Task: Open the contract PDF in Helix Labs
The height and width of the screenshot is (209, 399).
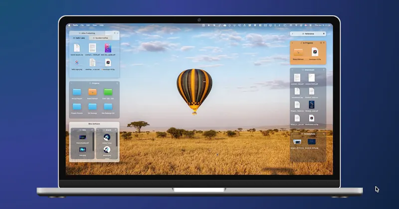Action: [x=92, y=48]
